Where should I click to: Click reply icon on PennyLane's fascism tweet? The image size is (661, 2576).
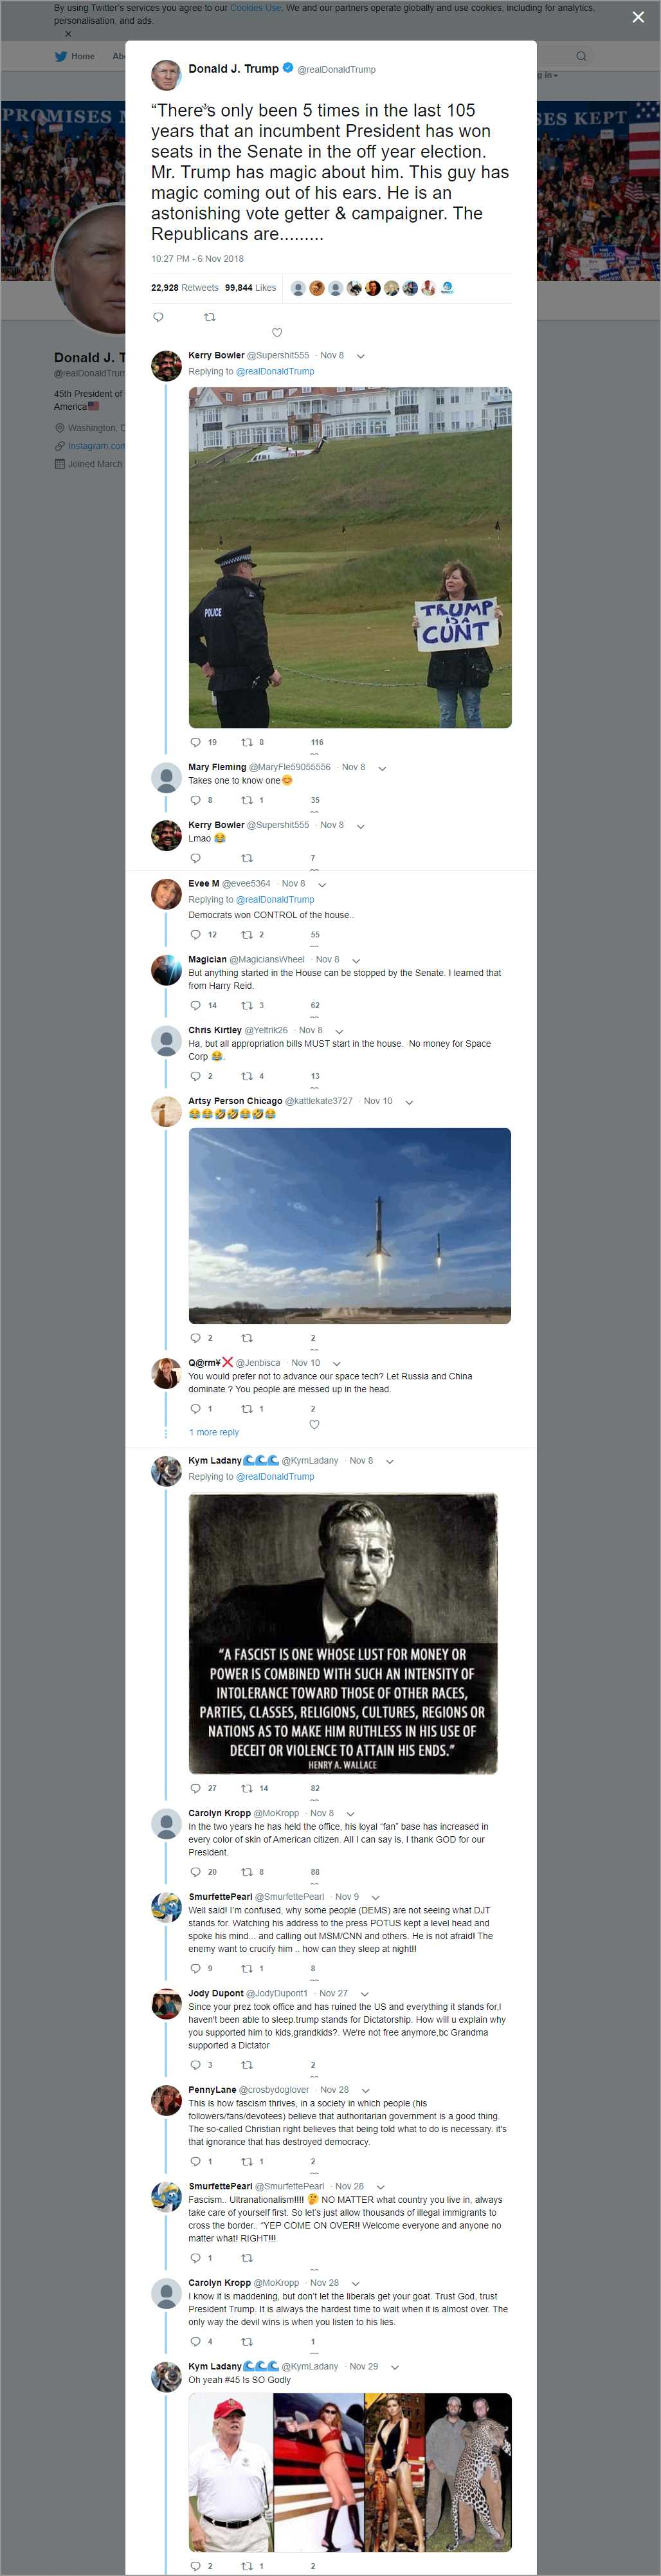click(195, 2162)
